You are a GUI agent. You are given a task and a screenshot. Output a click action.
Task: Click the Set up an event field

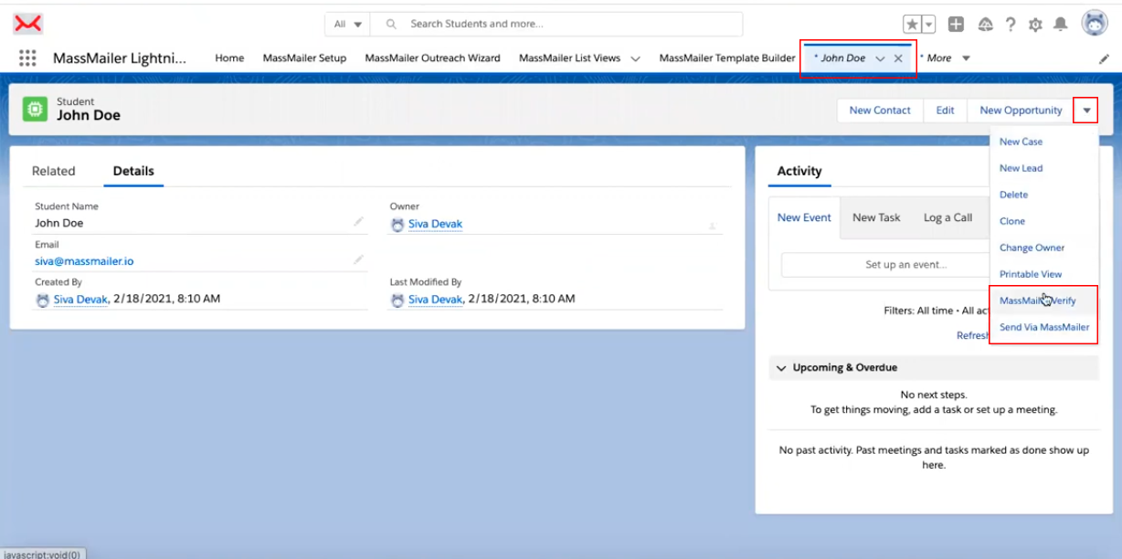(886, 265)
